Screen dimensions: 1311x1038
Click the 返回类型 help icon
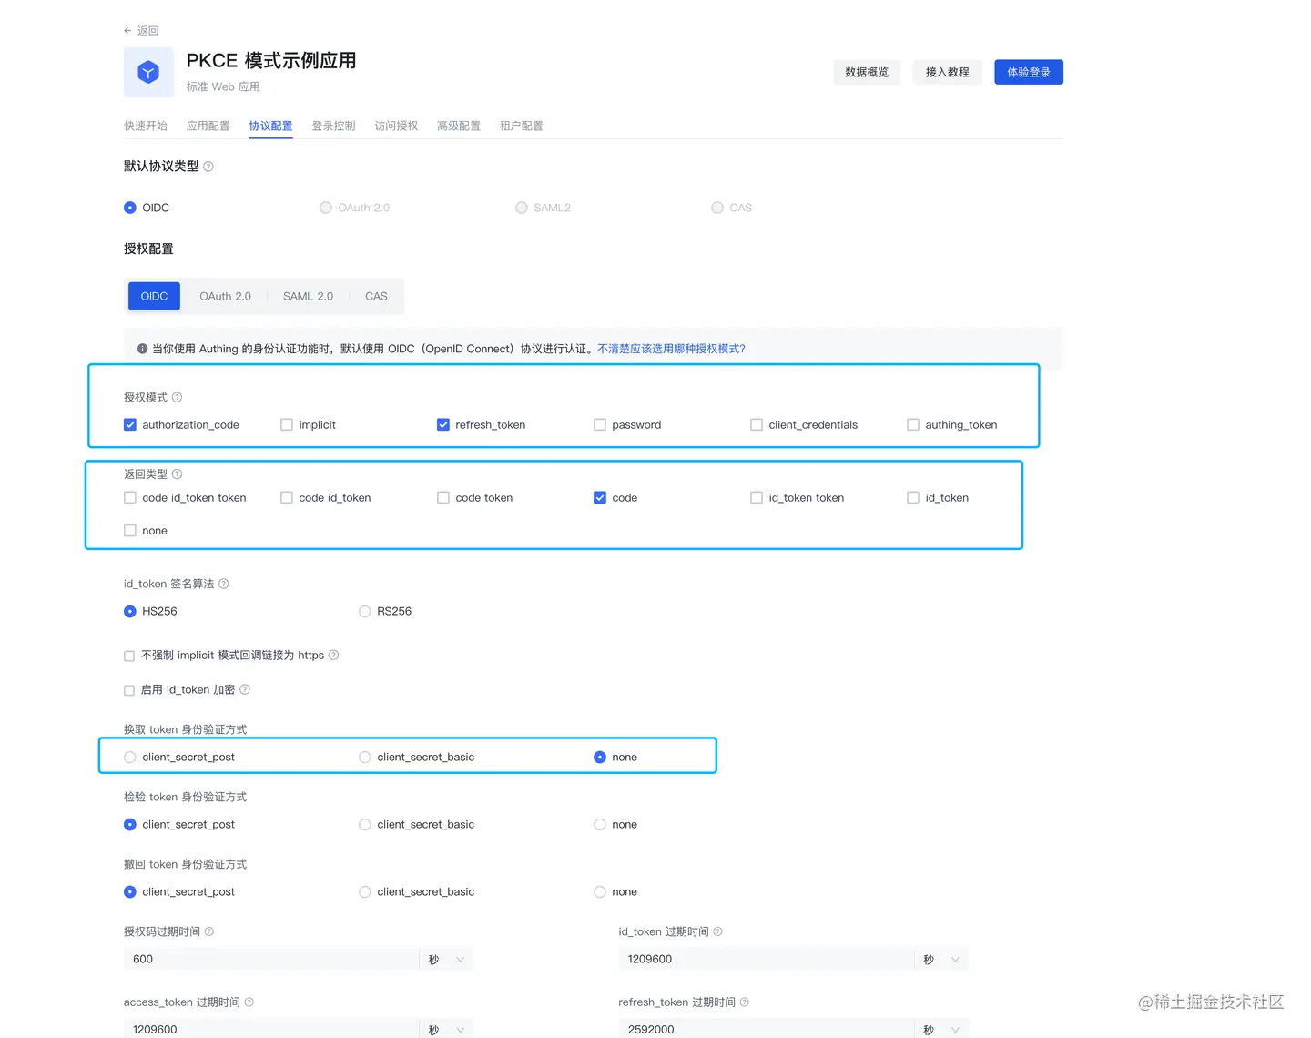coord(177,473)
